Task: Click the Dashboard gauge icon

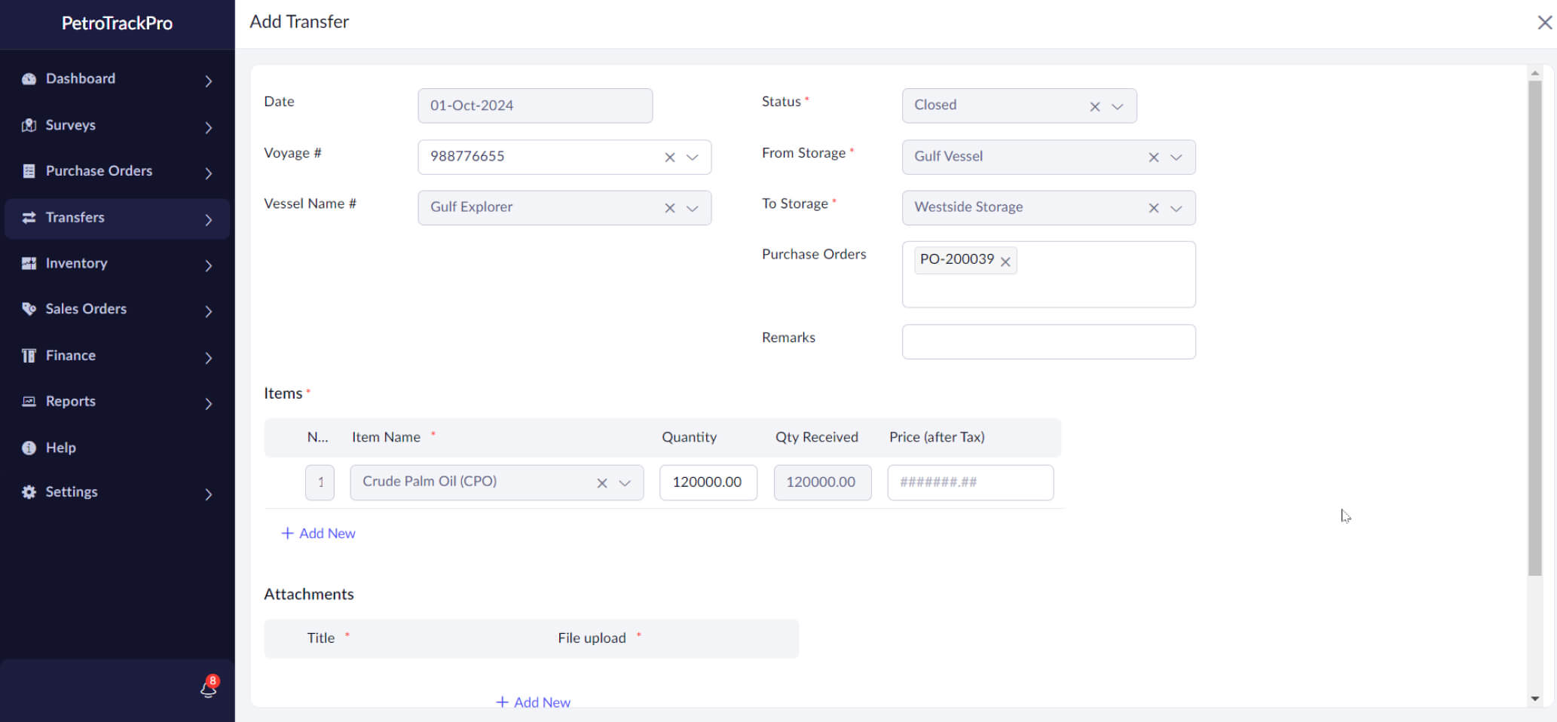Action: point(29,79)
